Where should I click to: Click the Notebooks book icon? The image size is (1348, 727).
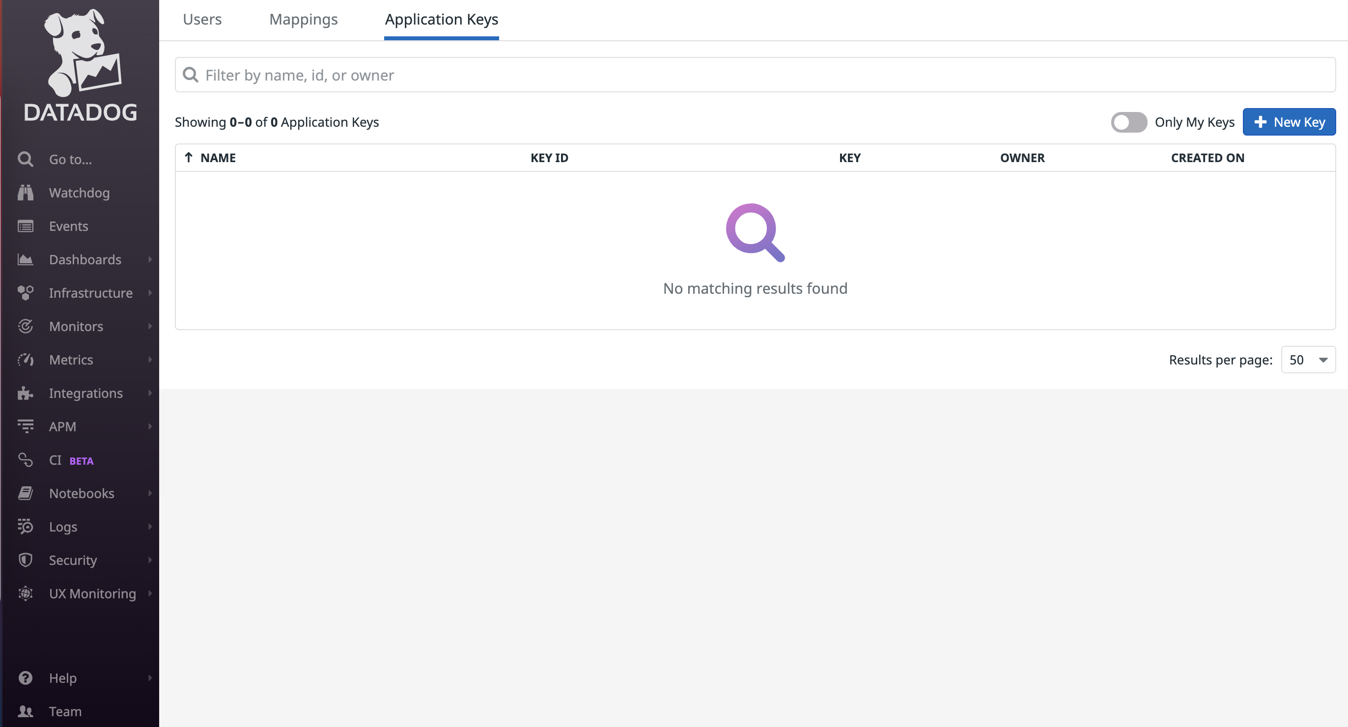click(25, 493)
